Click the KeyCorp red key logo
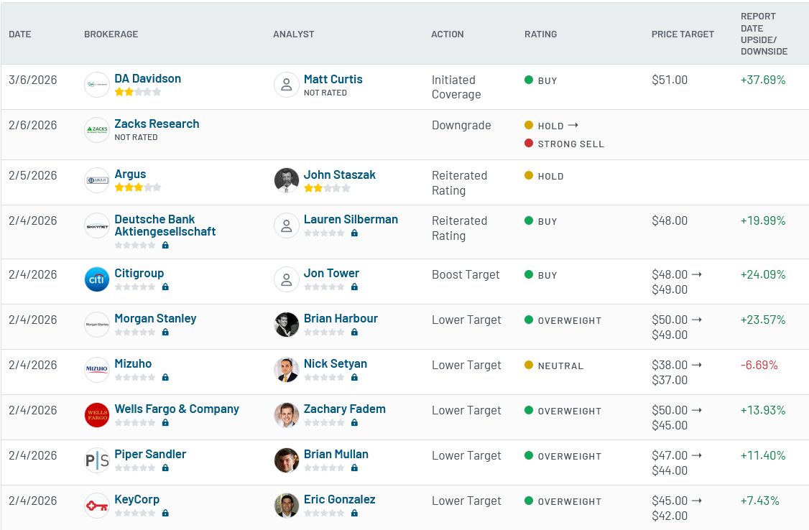Viewport: 809px width, 530px height. [x=97, y=506]
